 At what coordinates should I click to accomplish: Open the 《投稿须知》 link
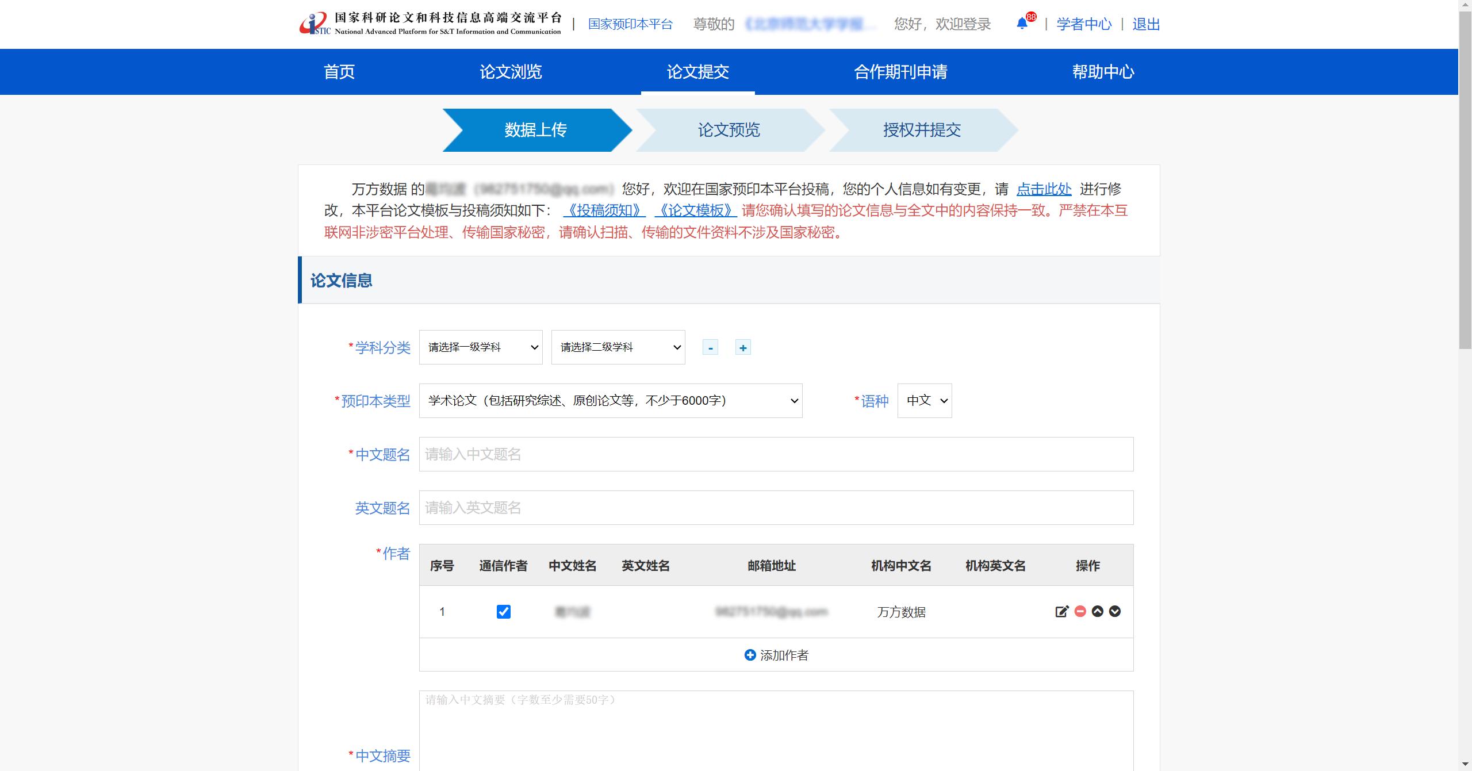pyautogui.click(x=604, y=210)
